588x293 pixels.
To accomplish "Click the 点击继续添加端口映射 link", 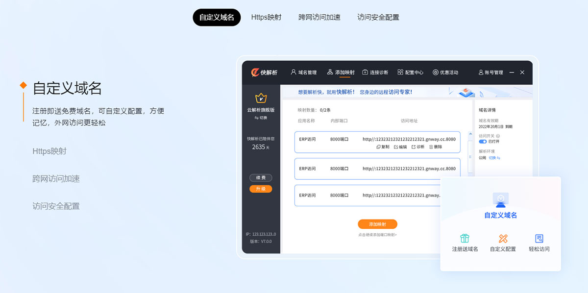I will coord(377,235).
